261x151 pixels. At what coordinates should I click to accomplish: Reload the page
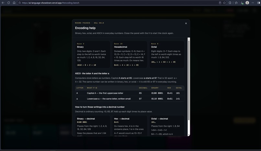tap(8, 3)
